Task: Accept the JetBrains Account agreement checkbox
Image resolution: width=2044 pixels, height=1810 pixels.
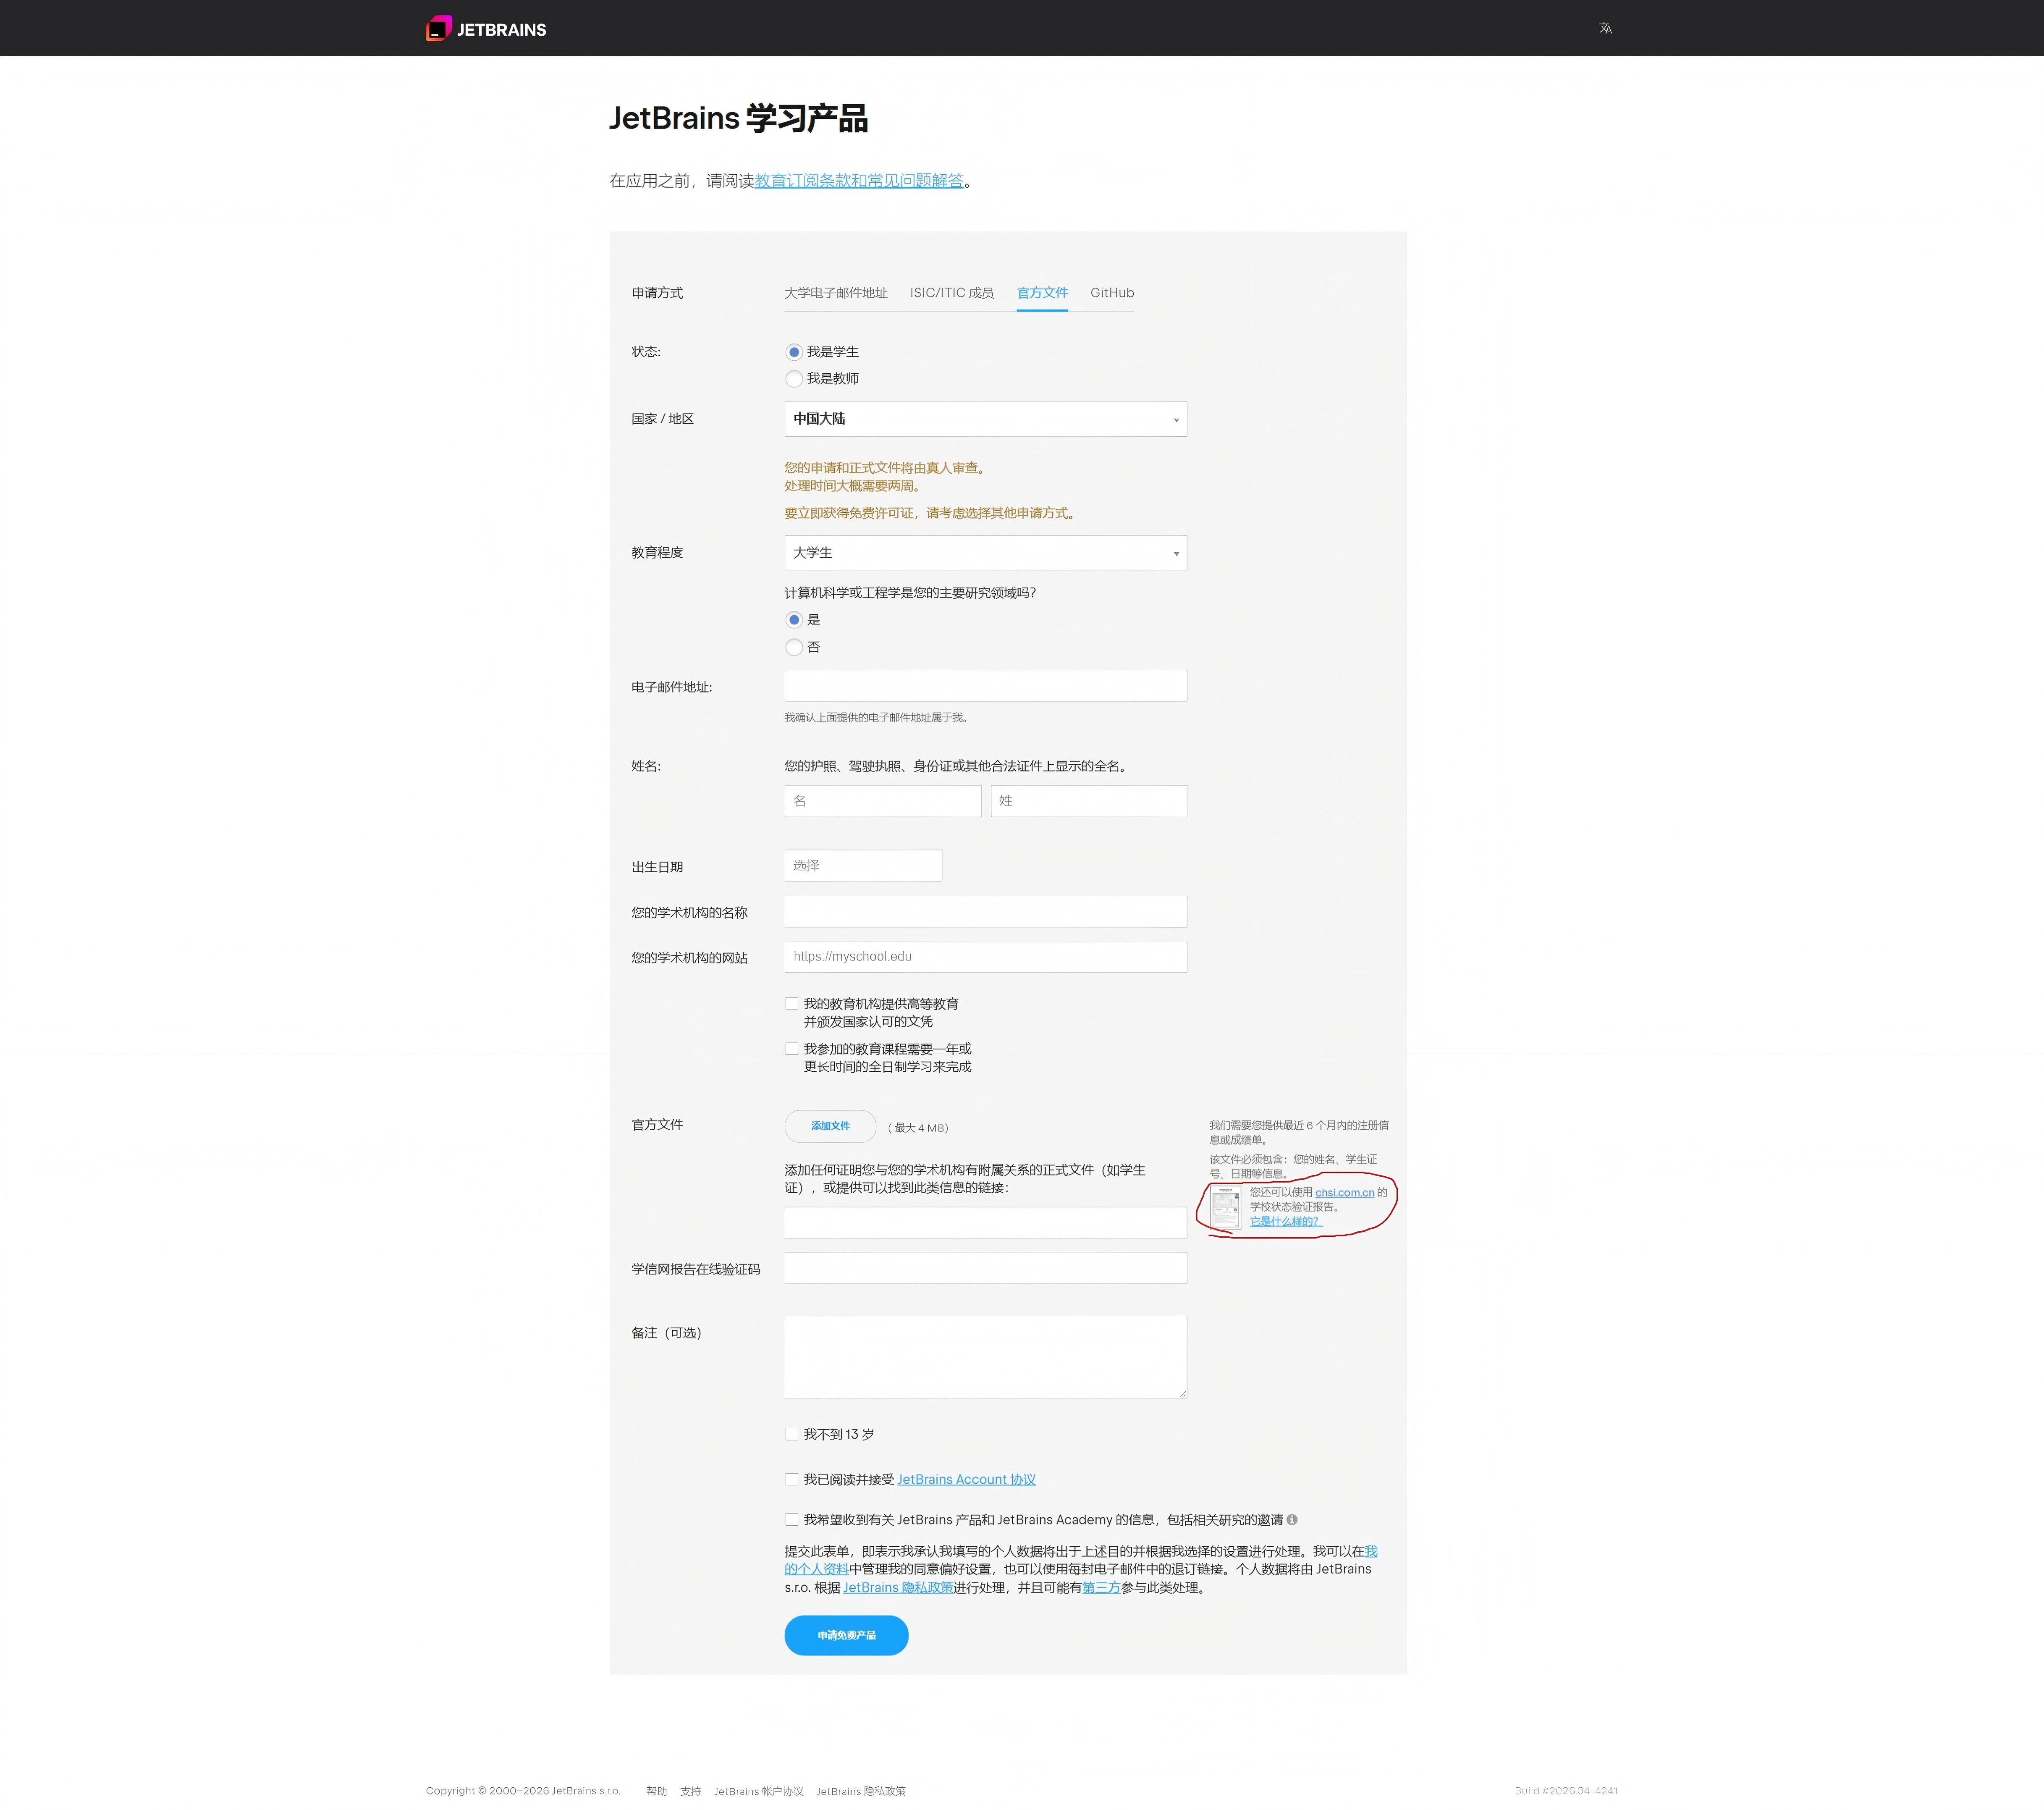Action: coord(792,1479)
